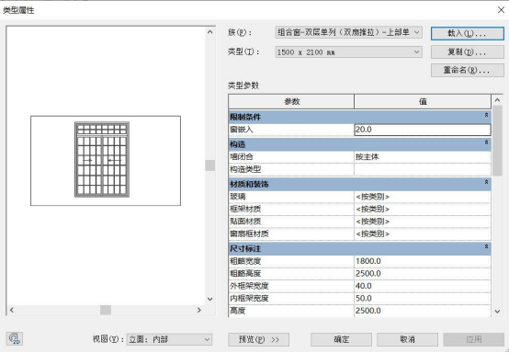The image size is (509, 353).
Task: Click the preview pane horizontal scroll thumb
Action: coord(106,310)
